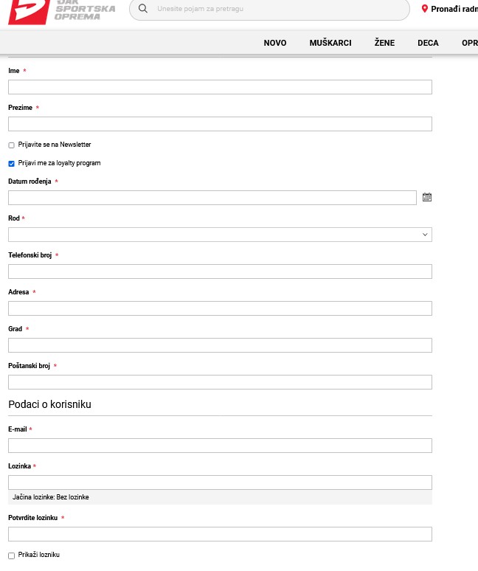This screenshot has height=571, width=478.
Task: Click into the Ime field
Action: [x=220, y=87]
